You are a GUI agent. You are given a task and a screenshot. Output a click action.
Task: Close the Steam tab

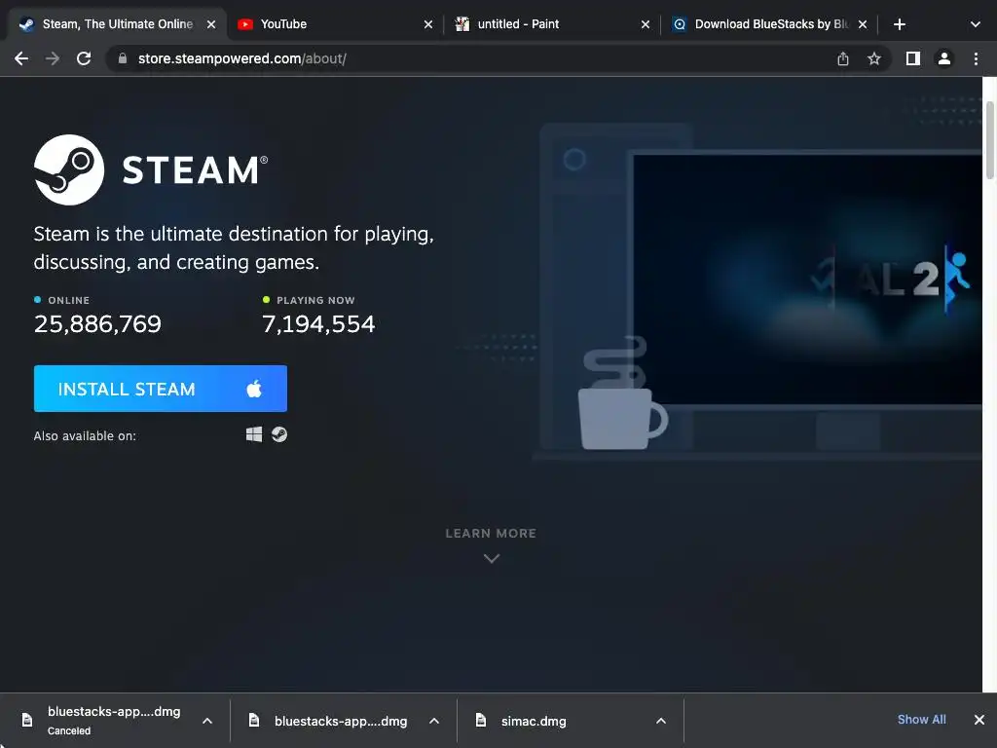[211, 24]
